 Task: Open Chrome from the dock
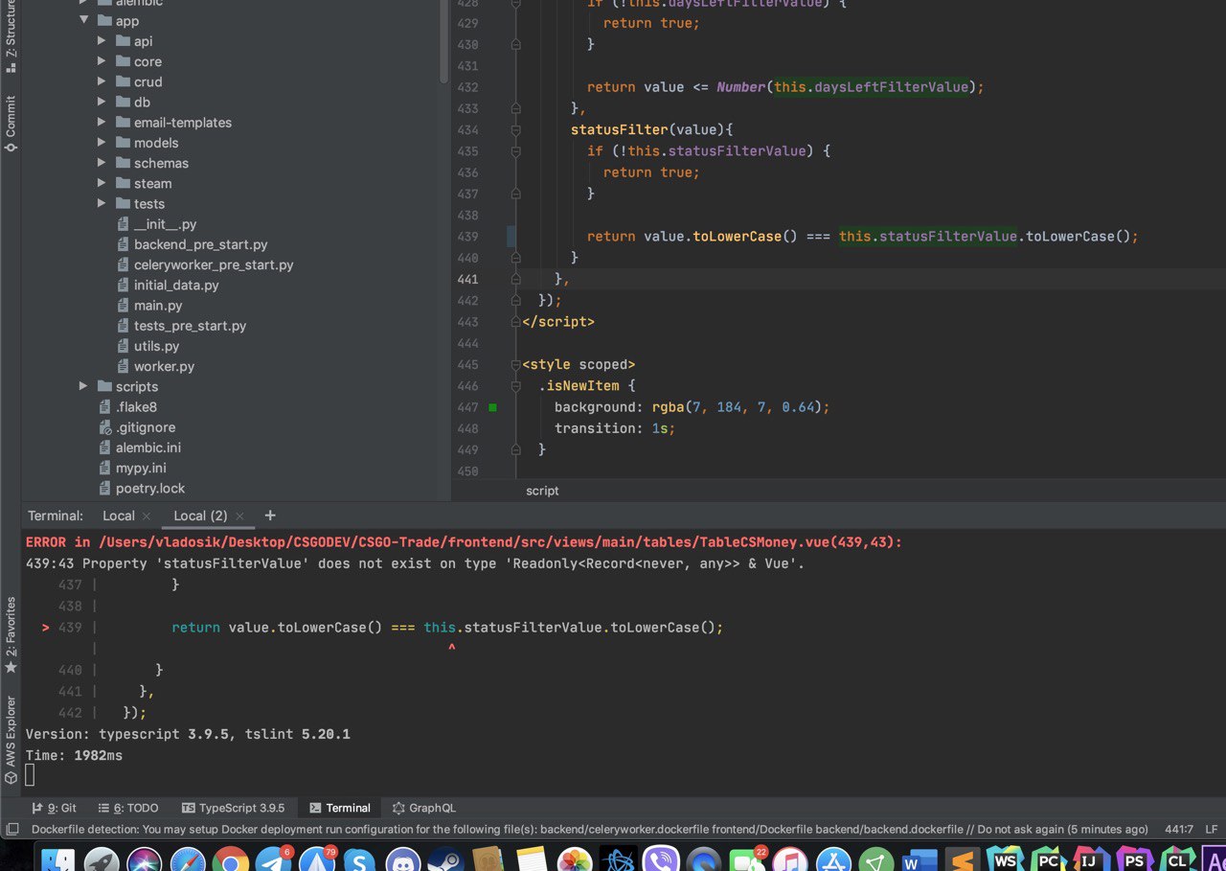(x=231, y=860)
